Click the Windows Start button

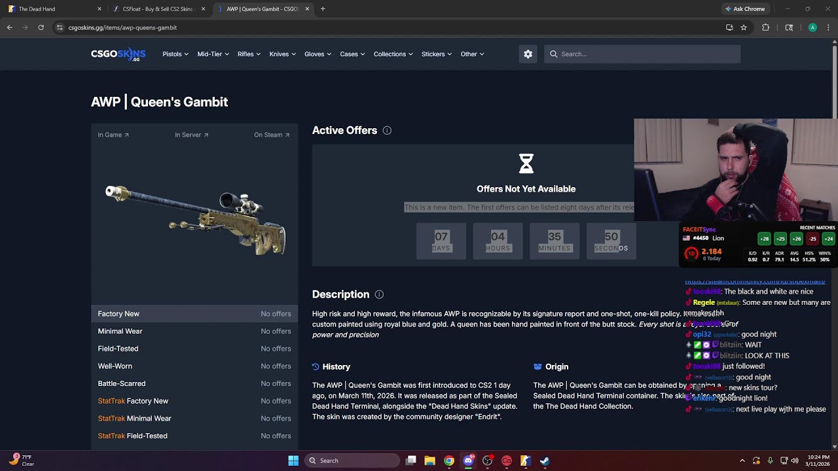tap(293, 461)
